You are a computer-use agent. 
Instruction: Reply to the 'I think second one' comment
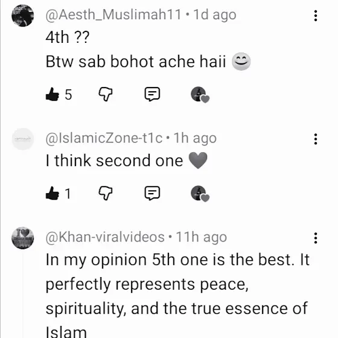[x=152, y=193]
